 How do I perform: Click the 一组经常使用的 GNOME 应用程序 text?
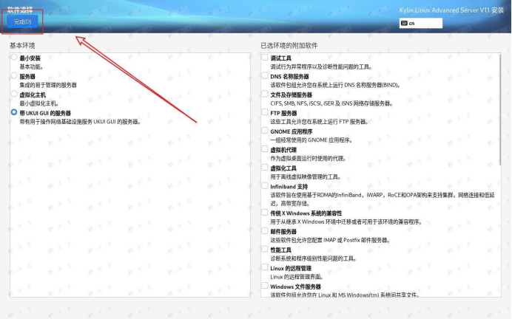click(x=311, y=140)
